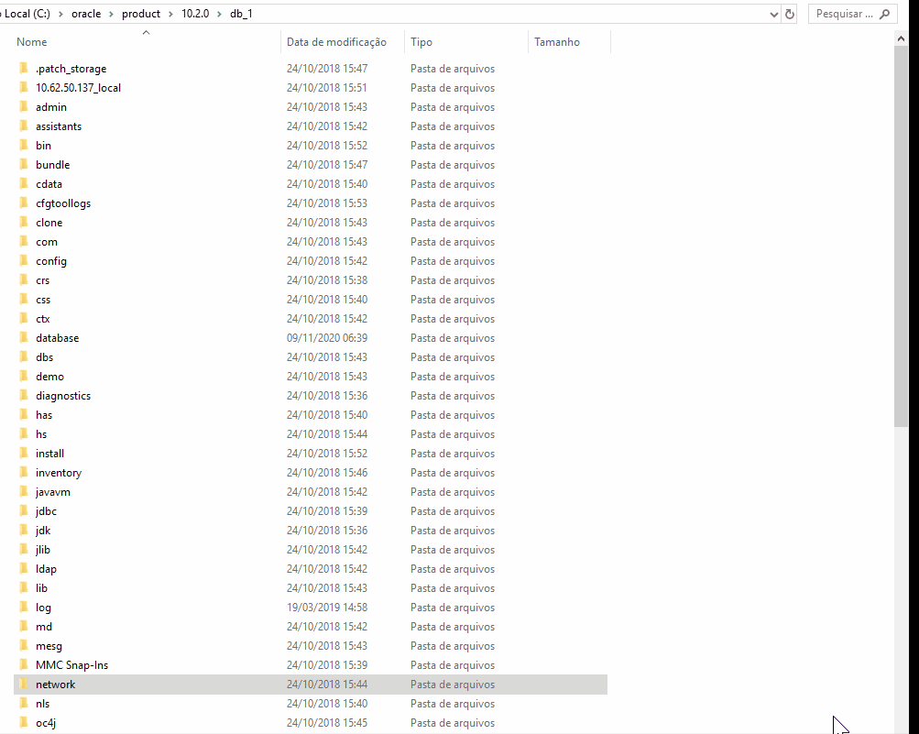
Task: Click the assistants folder icon
Action: click(x=24, y=126)
